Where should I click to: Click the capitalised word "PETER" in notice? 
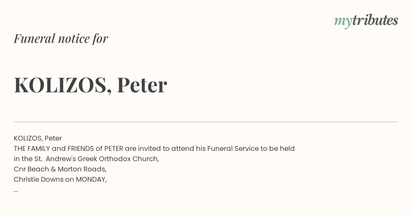pos(114,148)
